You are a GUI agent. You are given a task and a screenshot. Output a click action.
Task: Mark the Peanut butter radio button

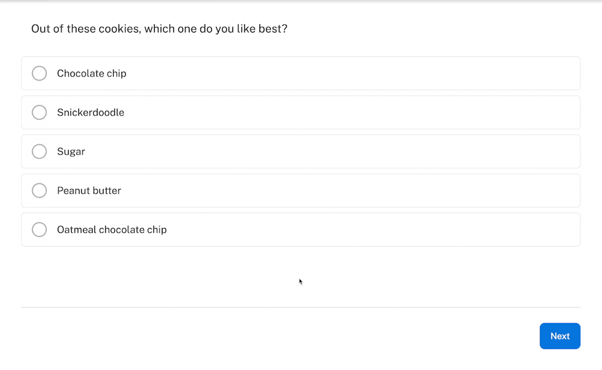point(39,191)
